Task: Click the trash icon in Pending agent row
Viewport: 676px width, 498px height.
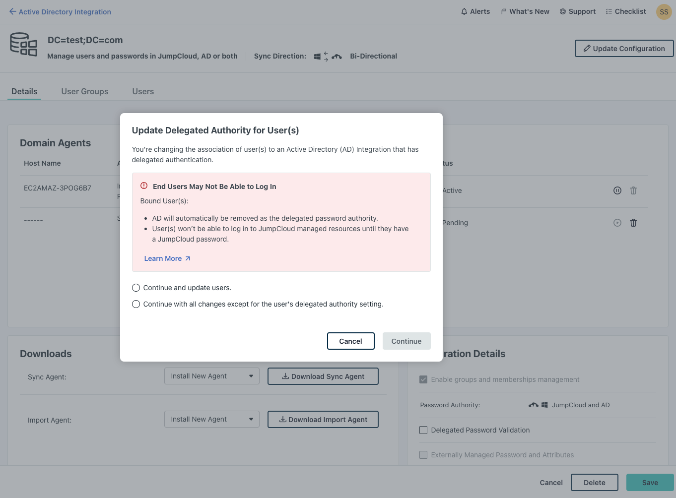Action: pyautogui.click(x=633, y=223)
